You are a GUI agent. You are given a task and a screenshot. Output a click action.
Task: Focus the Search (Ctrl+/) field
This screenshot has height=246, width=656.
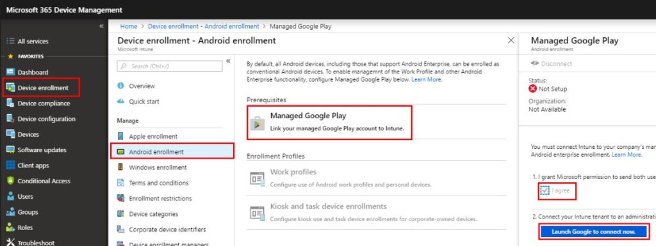pos(170,66)
